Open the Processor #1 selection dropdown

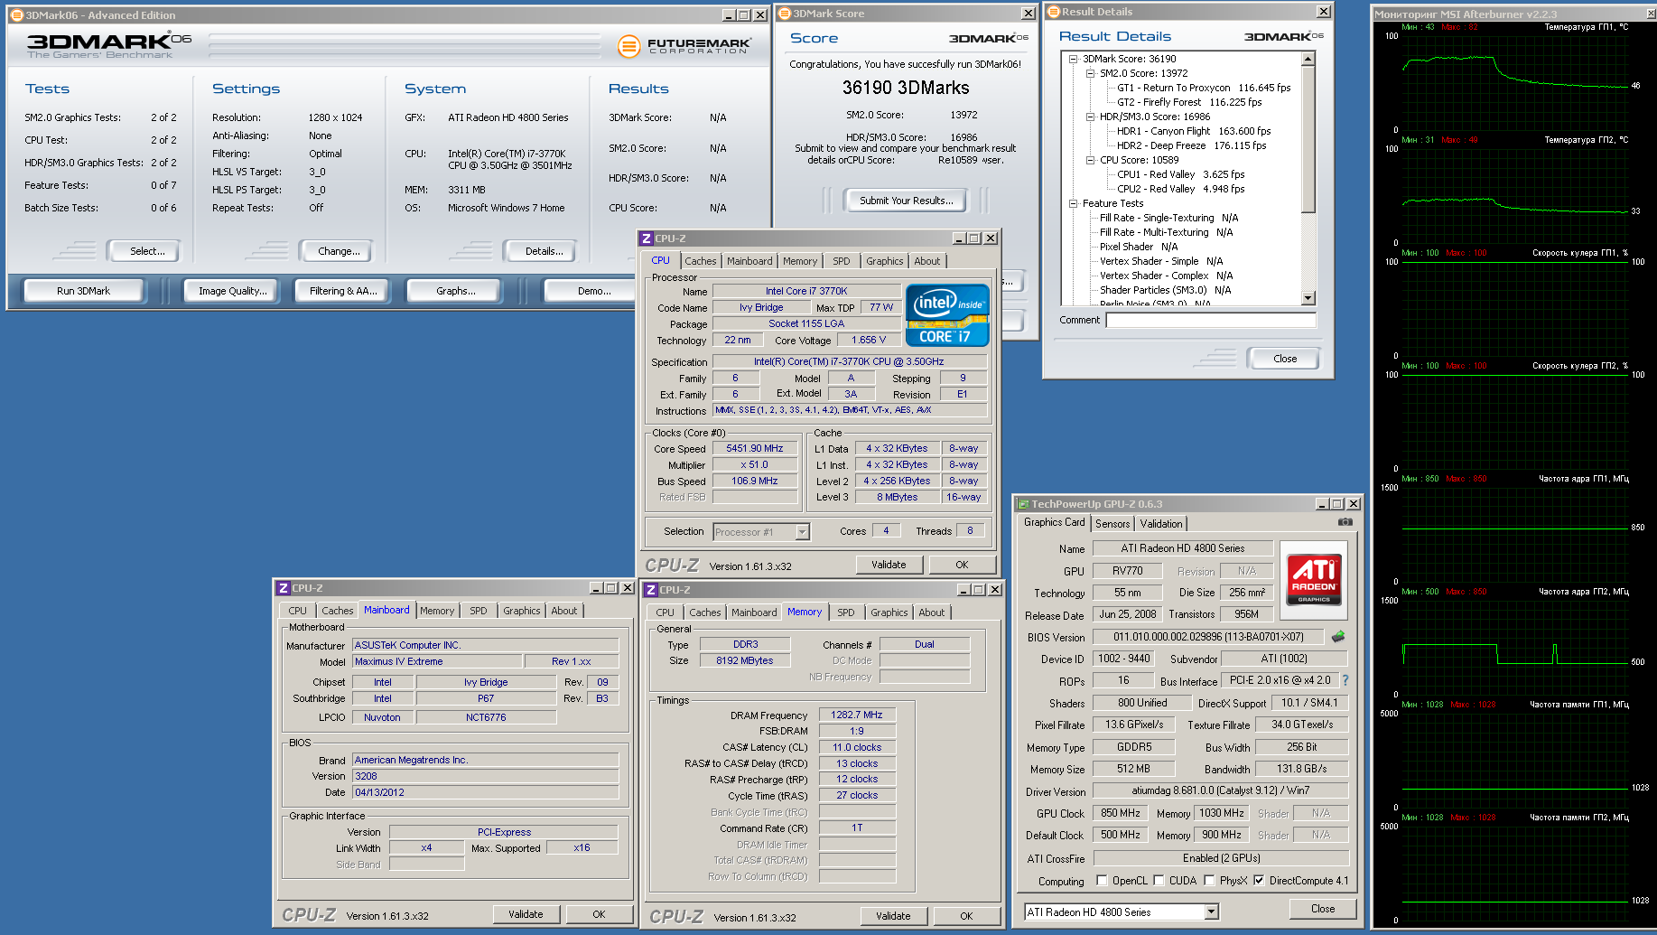pos(802,532)
